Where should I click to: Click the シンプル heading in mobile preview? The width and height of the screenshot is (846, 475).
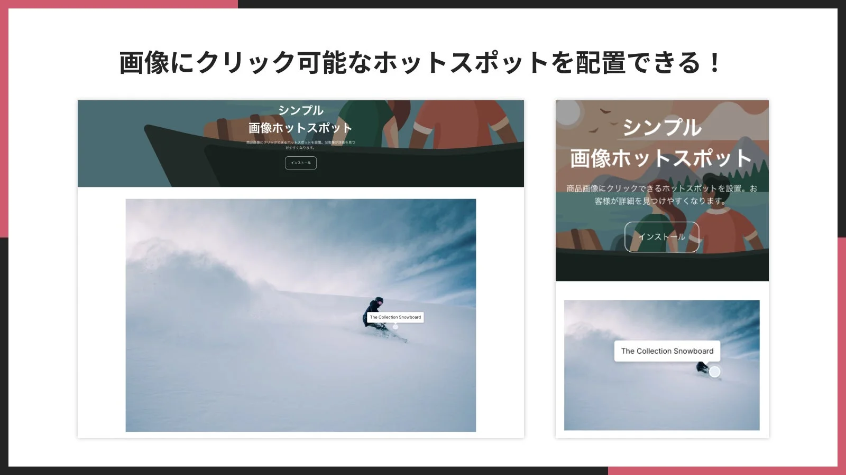point(661,127)
